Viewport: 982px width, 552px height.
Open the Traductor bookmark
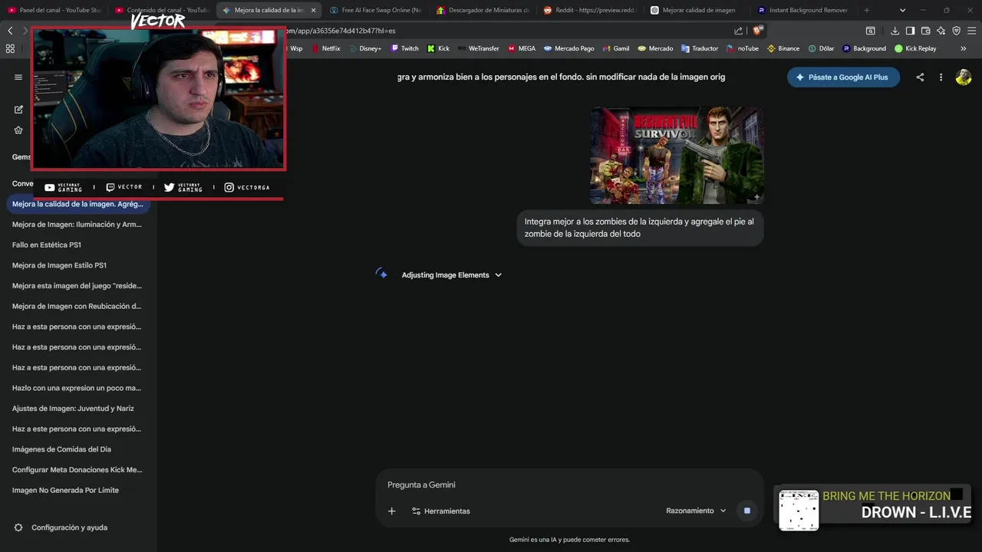700,48
